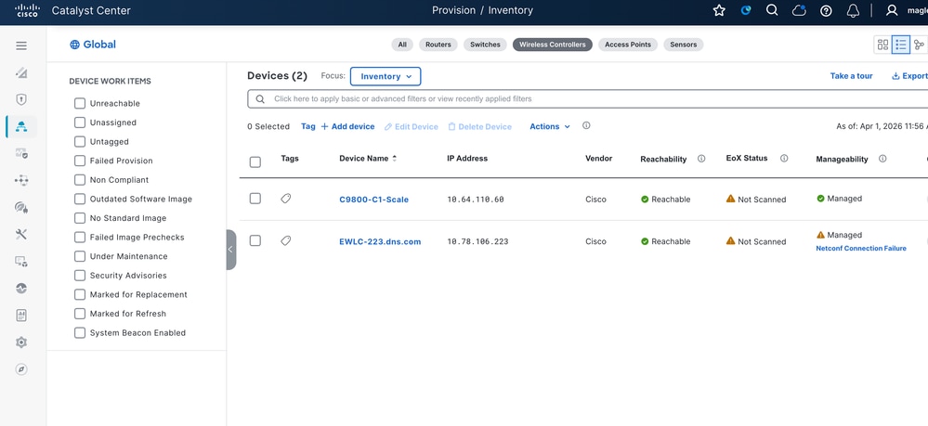Open the help question-mark icon
This screenshot has width=928, height=426.
pos(826,10)
